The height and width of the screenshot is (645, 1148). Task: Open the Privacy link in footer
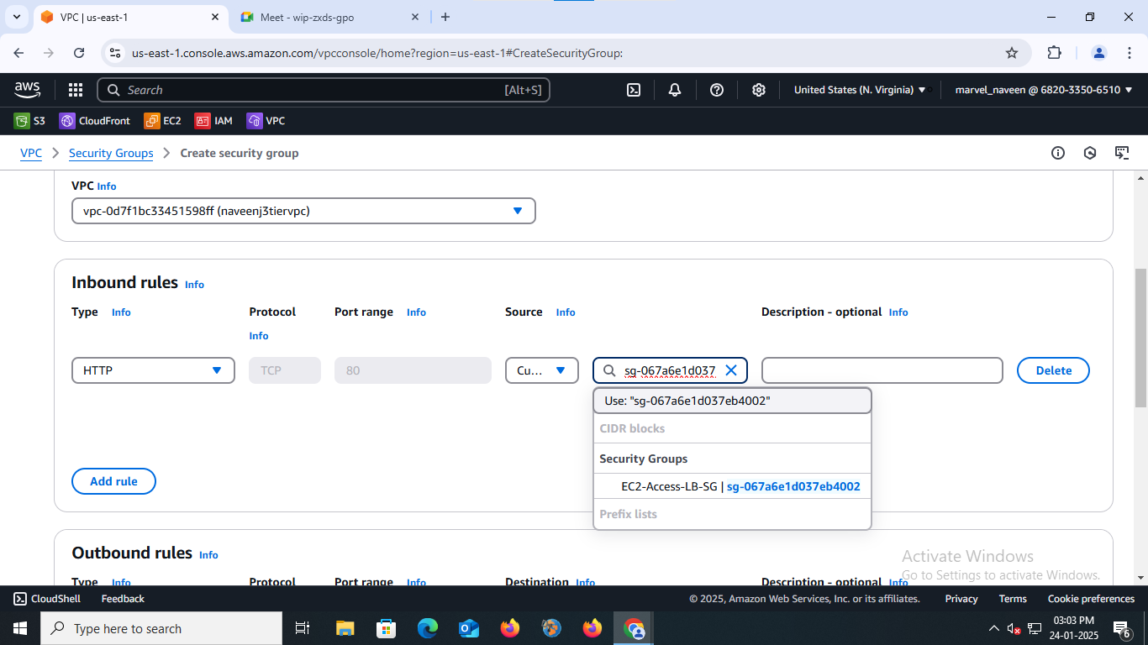pyautogui.click(x=961, y=599)
